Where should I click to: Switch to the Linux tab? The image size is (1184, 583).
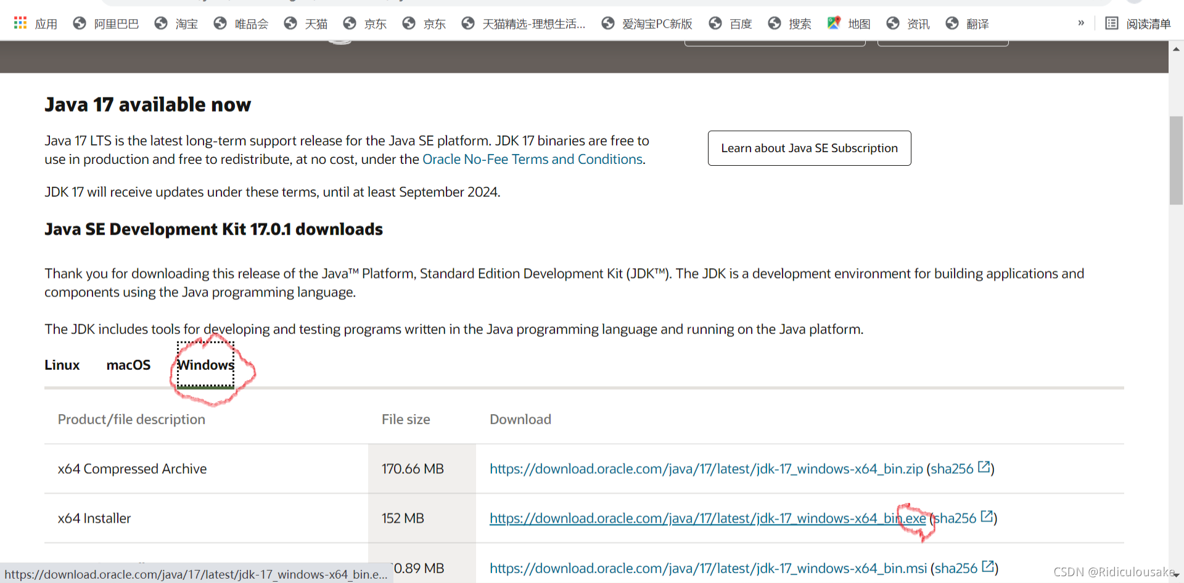click(x=62, y=365)
